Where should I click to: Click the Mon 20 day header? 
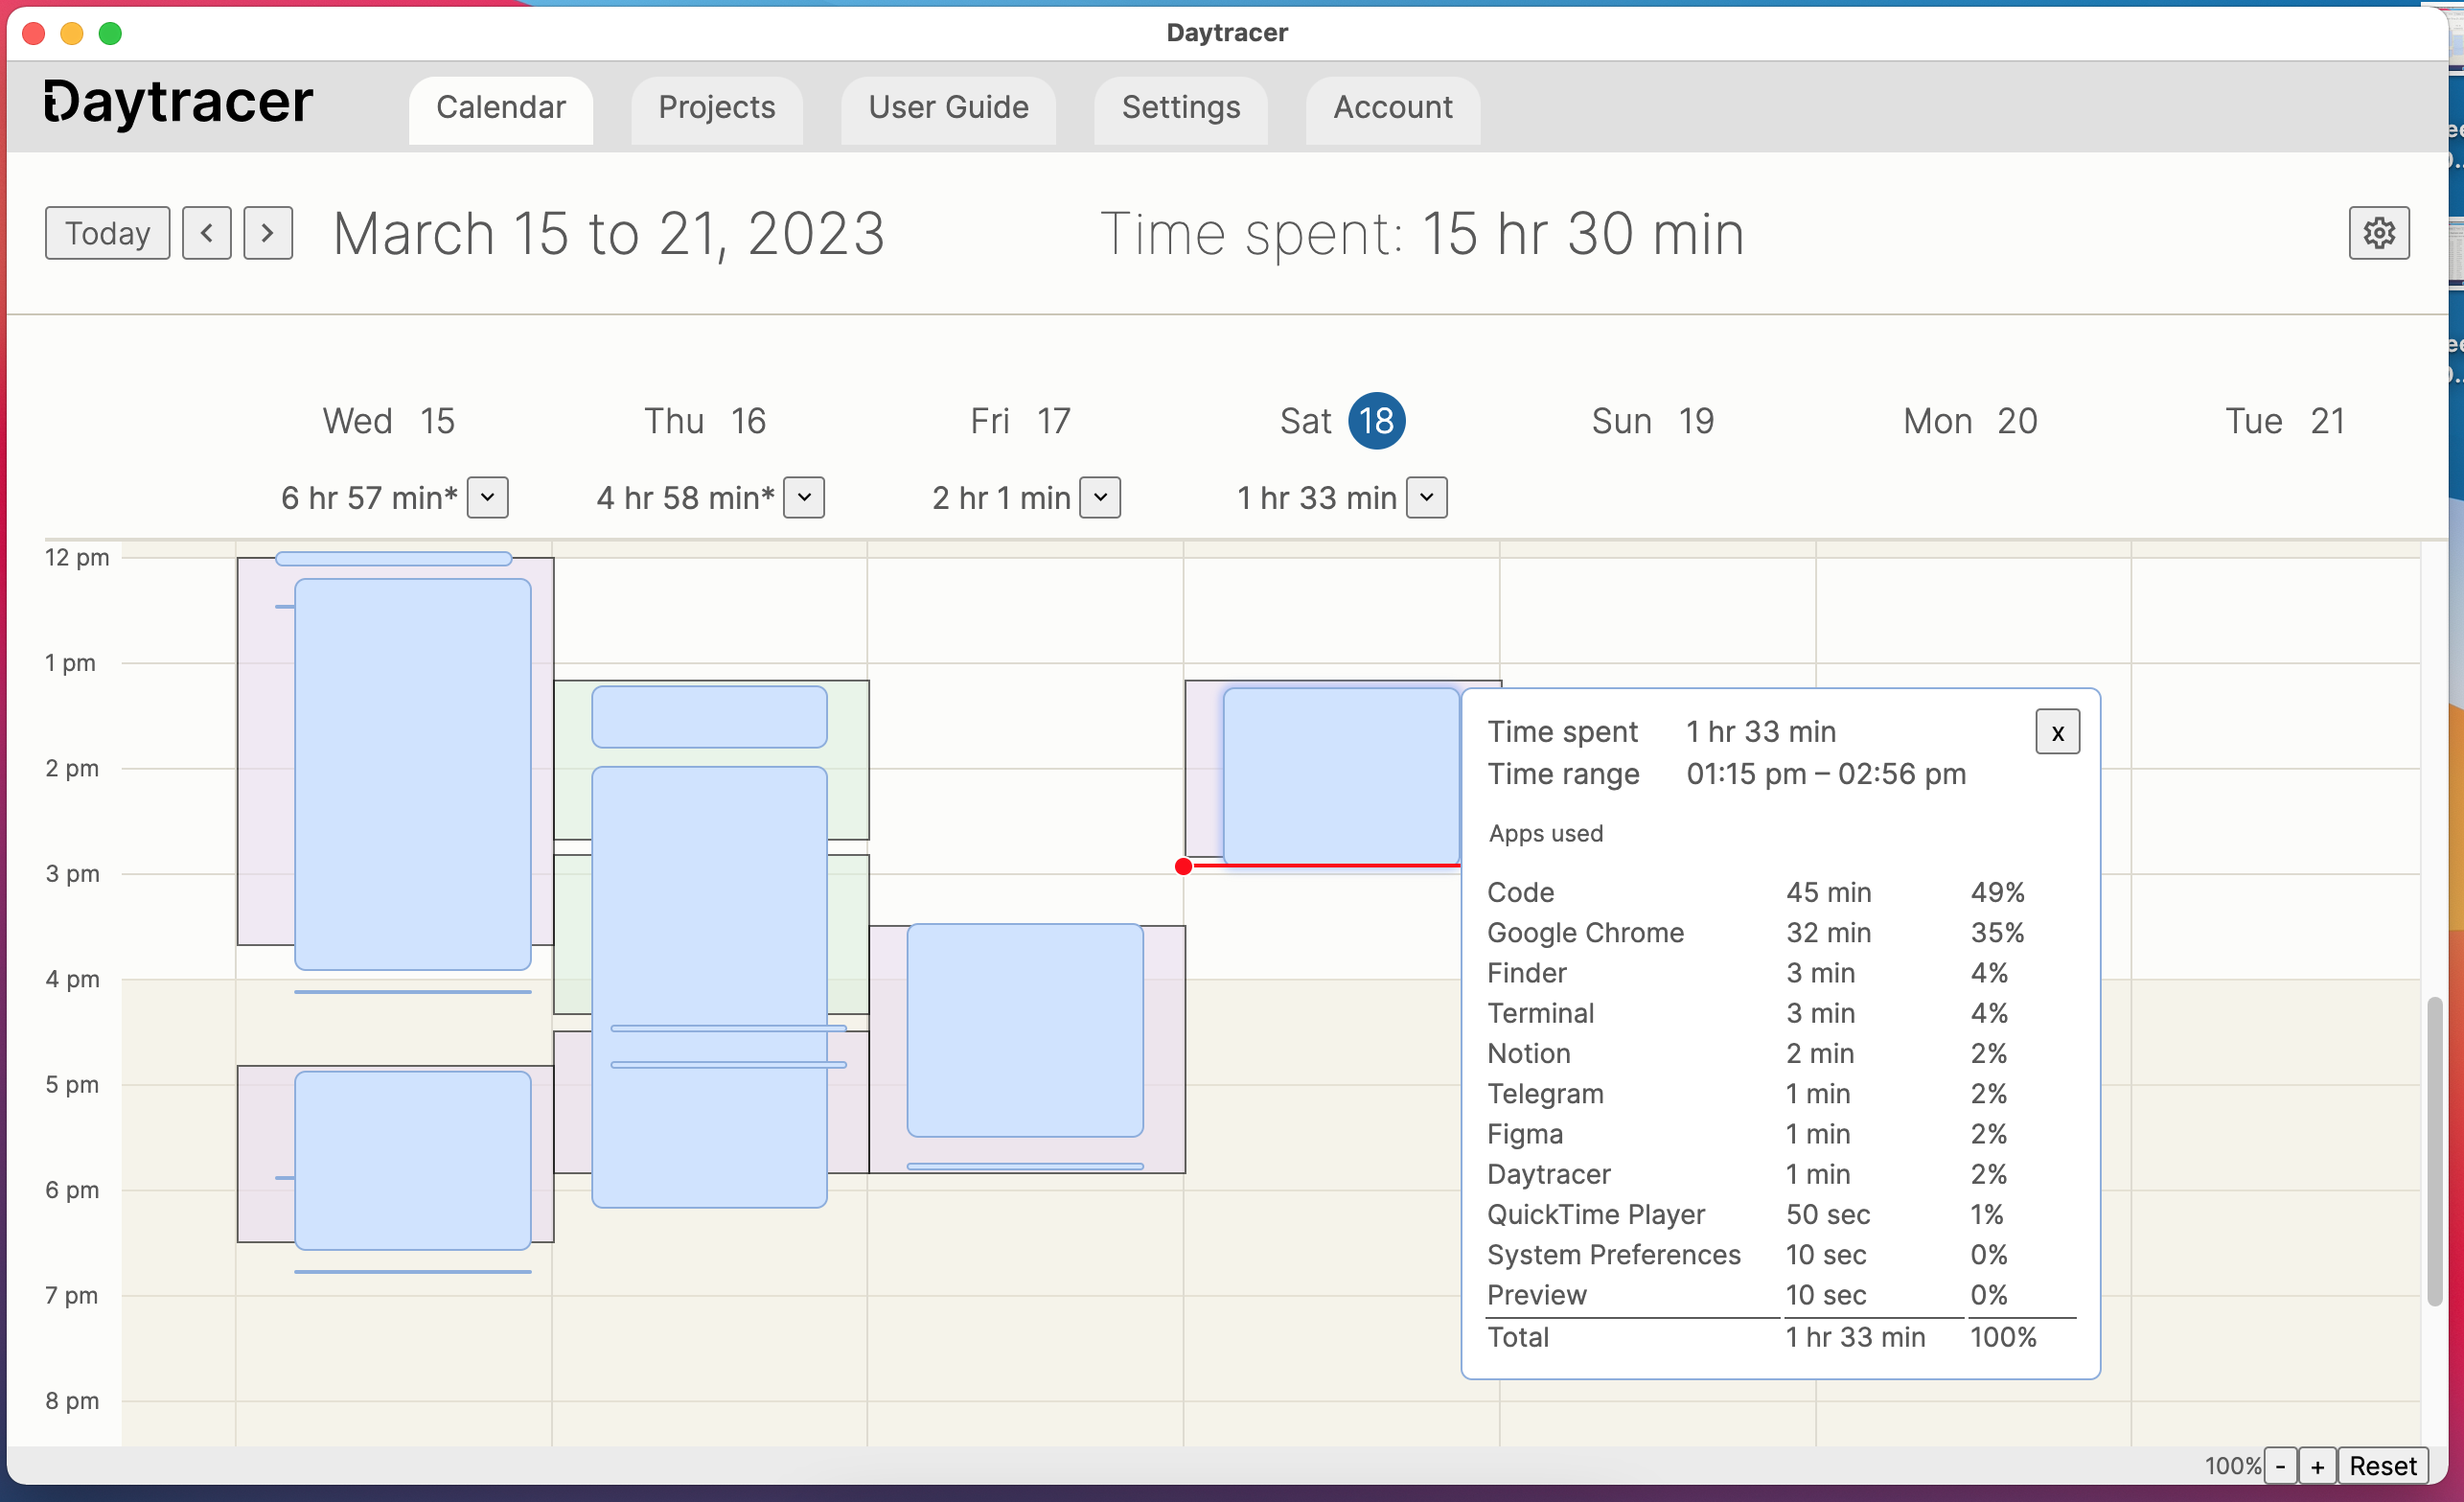point(1970,421)
